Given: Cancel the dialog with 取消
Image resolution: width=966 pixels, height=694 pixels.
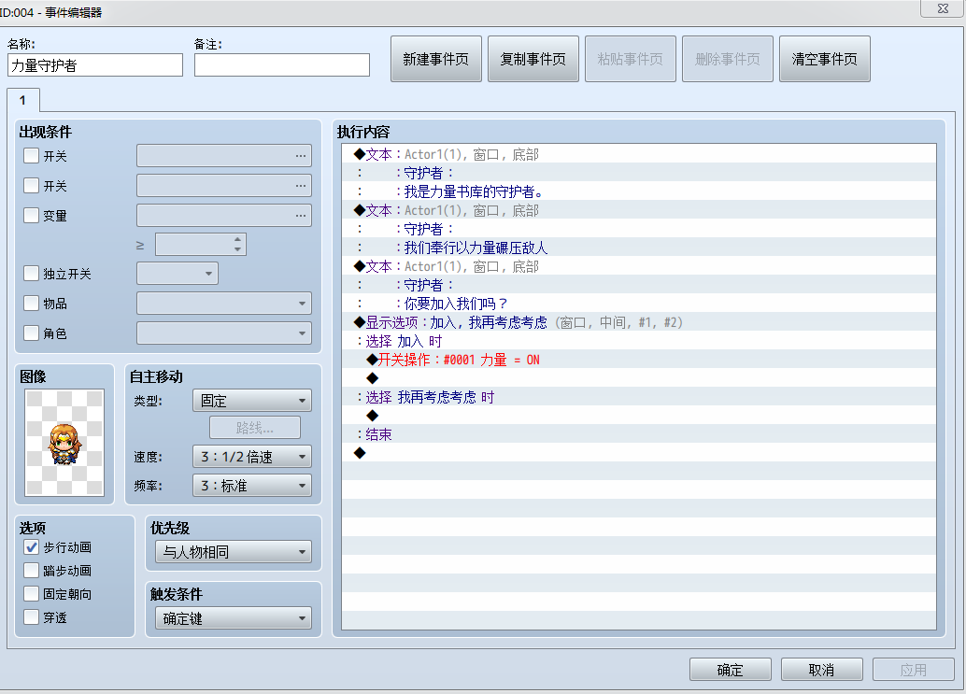Looking at the screenshot, I should point(822,670).
